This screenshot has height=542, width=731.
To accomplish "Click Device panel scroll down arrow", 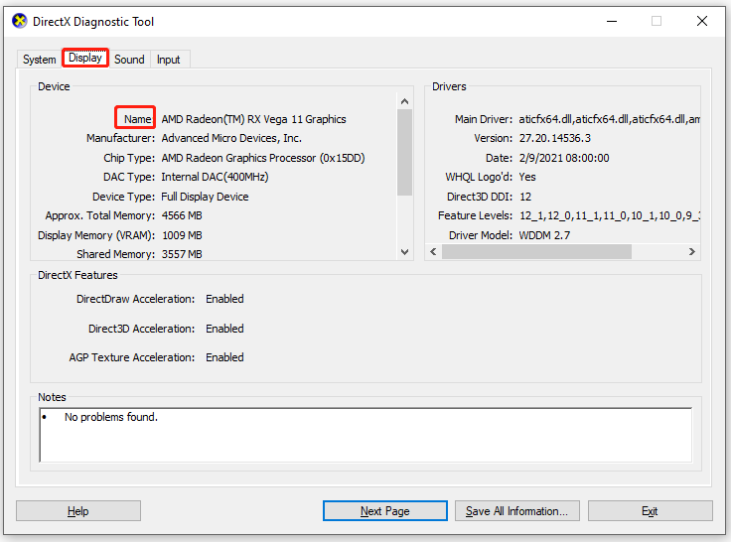I will (404, 252).
